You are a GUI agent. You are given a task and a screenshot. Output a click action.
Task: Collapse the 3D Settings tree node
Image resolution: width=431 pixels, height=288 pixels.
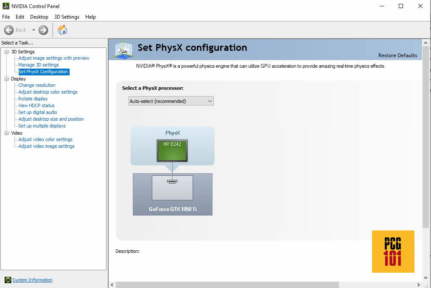pyautogui.click(x=7, y=52)
